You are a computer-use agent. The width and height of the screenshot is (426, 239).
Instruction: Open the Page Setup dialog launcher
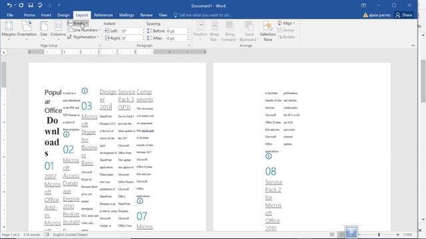pyautogui.click(x=100, y=46)
